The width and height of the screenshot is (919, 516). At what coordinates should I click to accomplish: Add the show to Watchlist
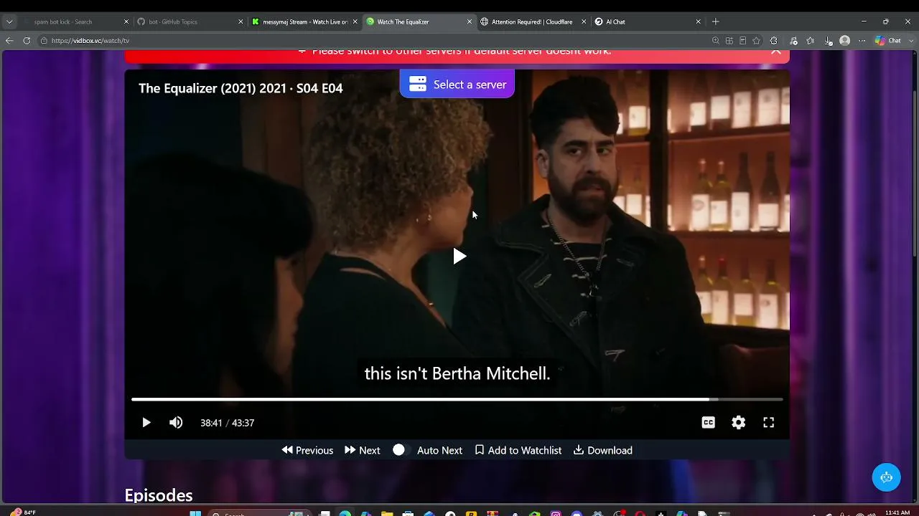[x=518, y=450]
